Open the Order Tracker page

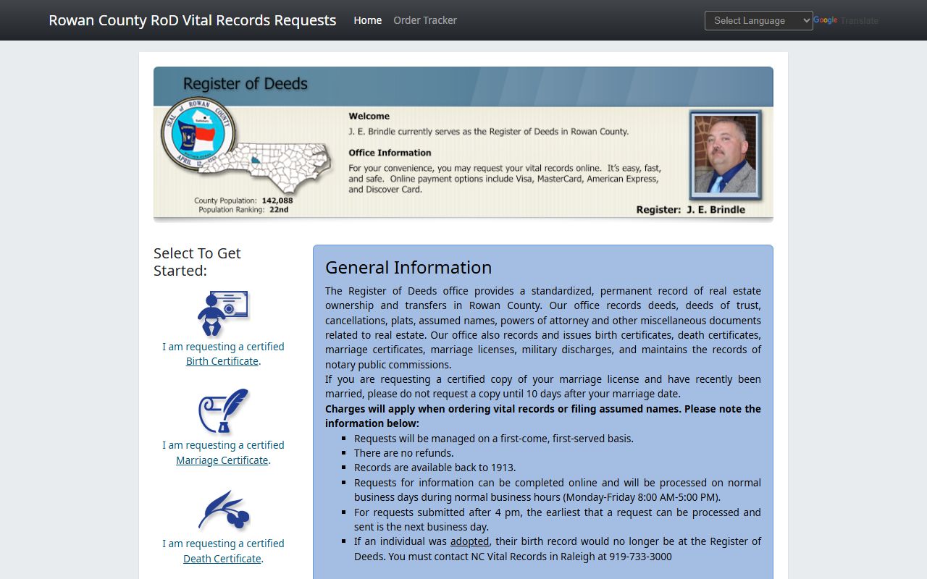pos(425,20)
